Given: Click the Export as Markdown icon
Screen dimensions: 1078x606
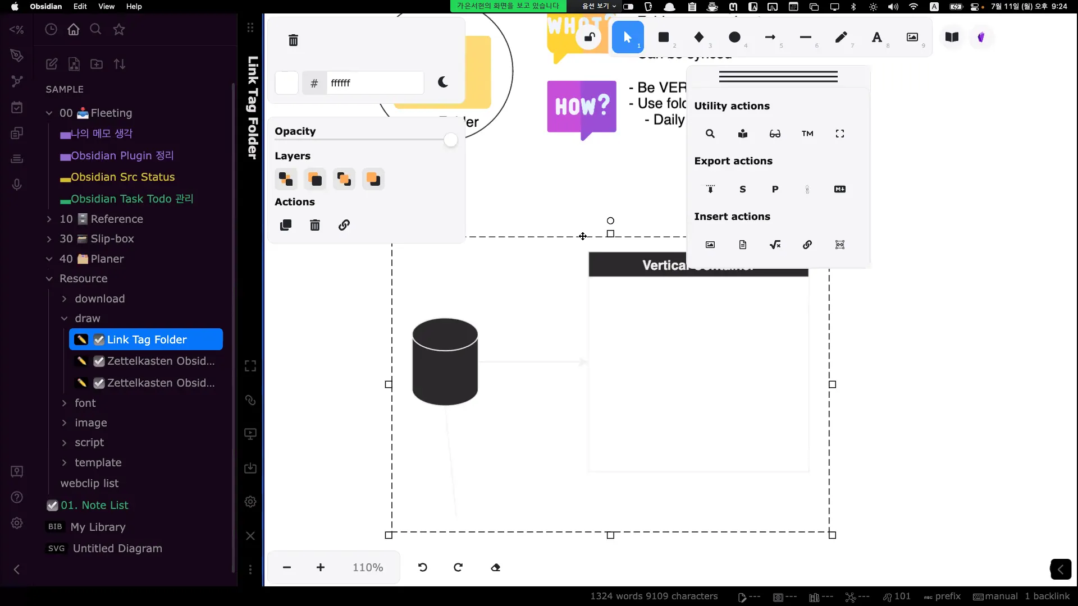Looking at the screenshot, I should 840,189.
